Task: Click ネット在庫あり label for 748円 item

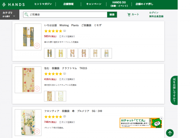Action: point(67,122)
